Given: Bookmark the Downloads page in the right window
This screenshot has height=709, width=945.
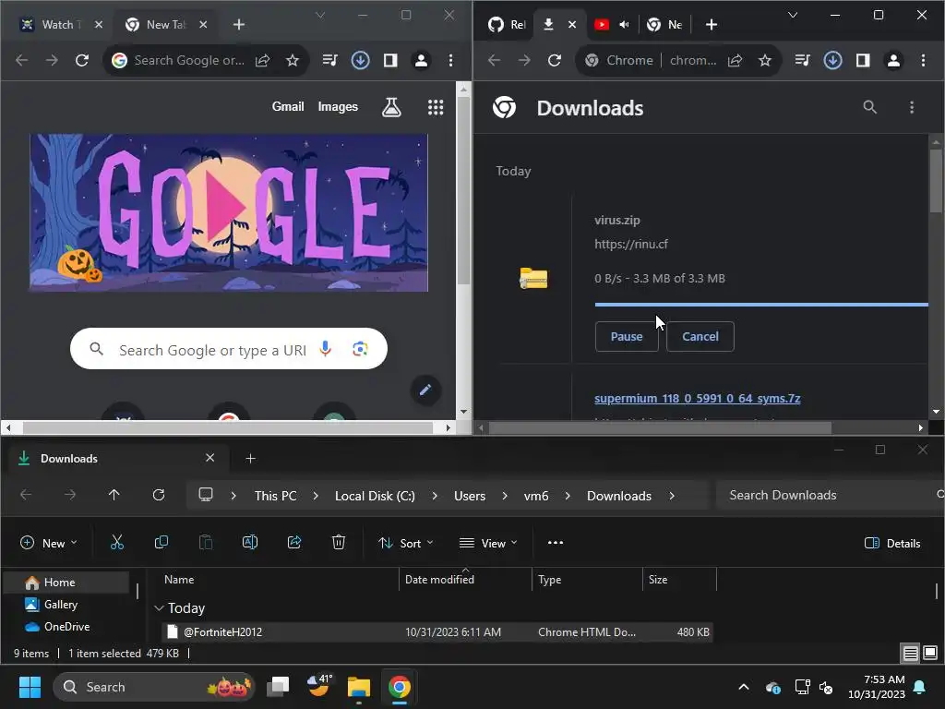Looking at the screenshot, I should coord(765,60).
